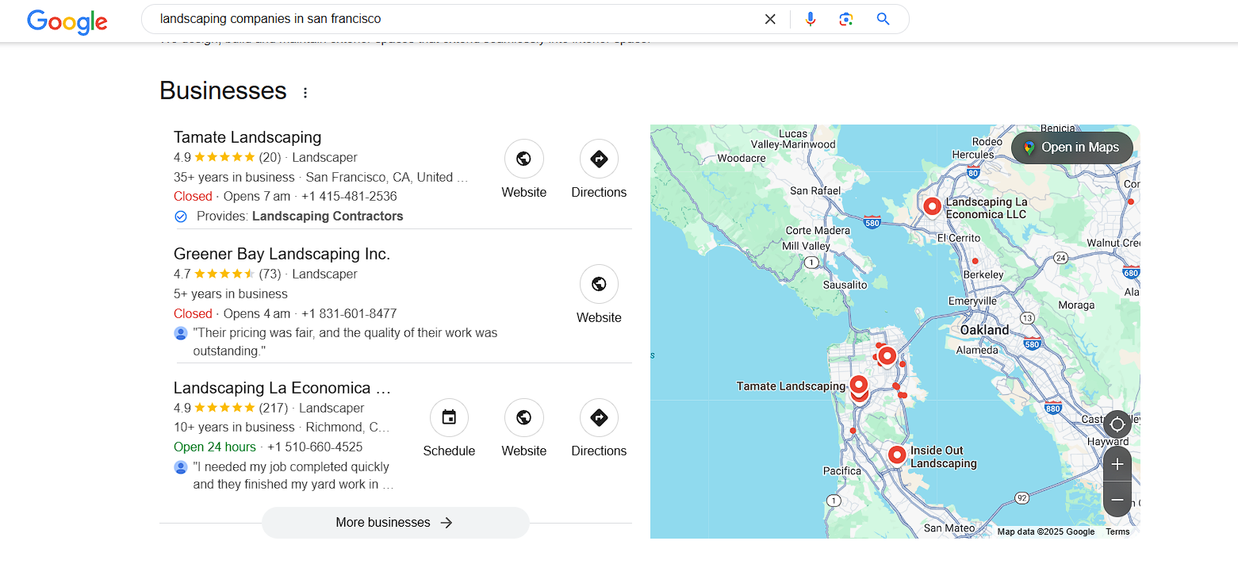Viewport: 1238px width, 564px height.
Task: Select the Tamate phone number +1 415-481-2536
Action: pos(349,197)
